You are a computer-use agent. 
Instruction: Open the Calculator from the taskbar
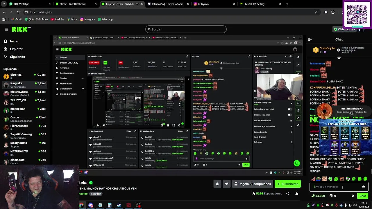click(x=110, y=205)
